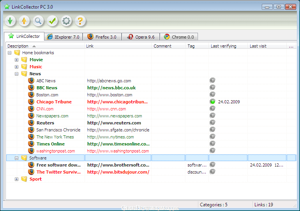Click the Tag column header
The height and width of the screenshot is (211, 300).
pos(197,46)
